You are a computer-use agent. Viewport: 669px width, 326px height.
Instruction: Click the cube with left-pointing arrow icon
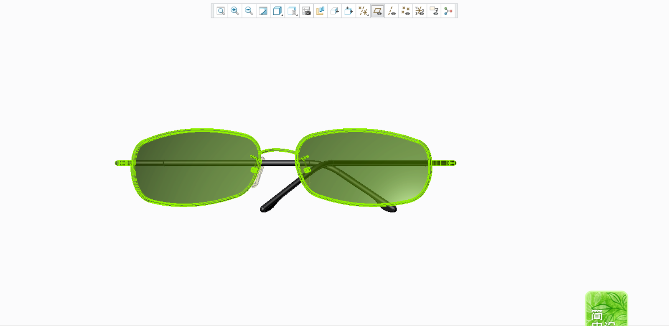[335, 11]
